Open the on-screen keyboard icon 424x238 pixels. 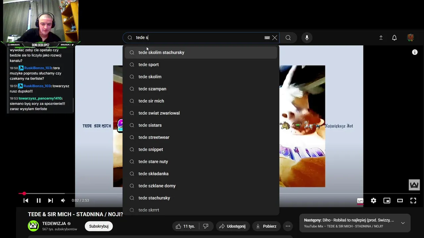pyautogui.click(x=267, y=38)
